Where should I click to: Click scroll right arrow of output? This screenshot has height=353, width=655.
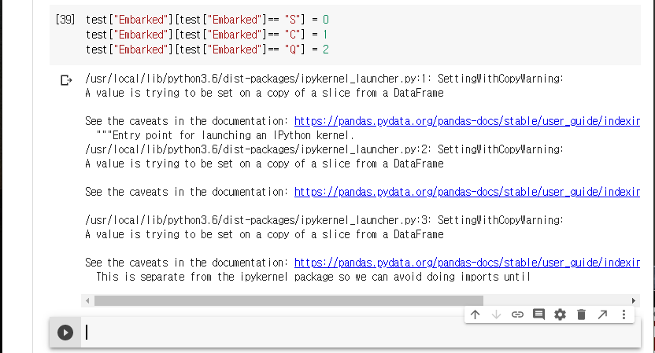click(x=634, y=300)
